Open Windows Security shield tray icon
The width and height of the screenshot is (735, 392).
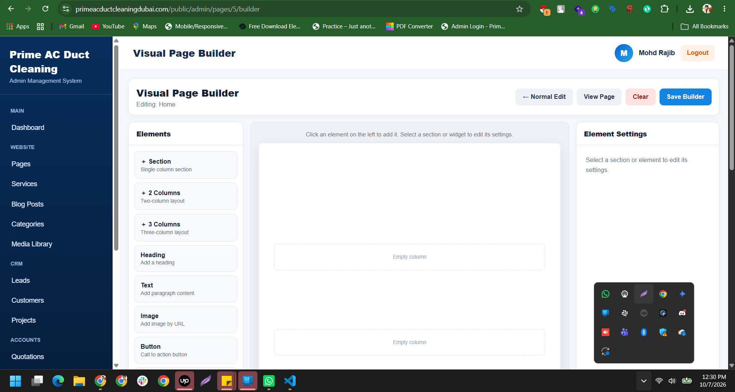click(x=663, y=332)
